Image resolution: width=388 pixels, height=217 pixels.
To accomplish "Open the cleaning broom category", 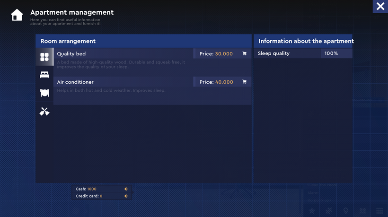I will tap(44, 111).
